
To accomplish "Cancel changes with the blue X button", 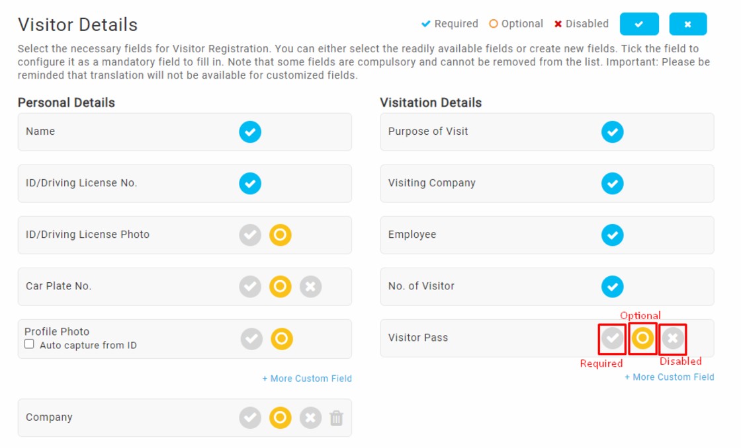I will point(688,24).
